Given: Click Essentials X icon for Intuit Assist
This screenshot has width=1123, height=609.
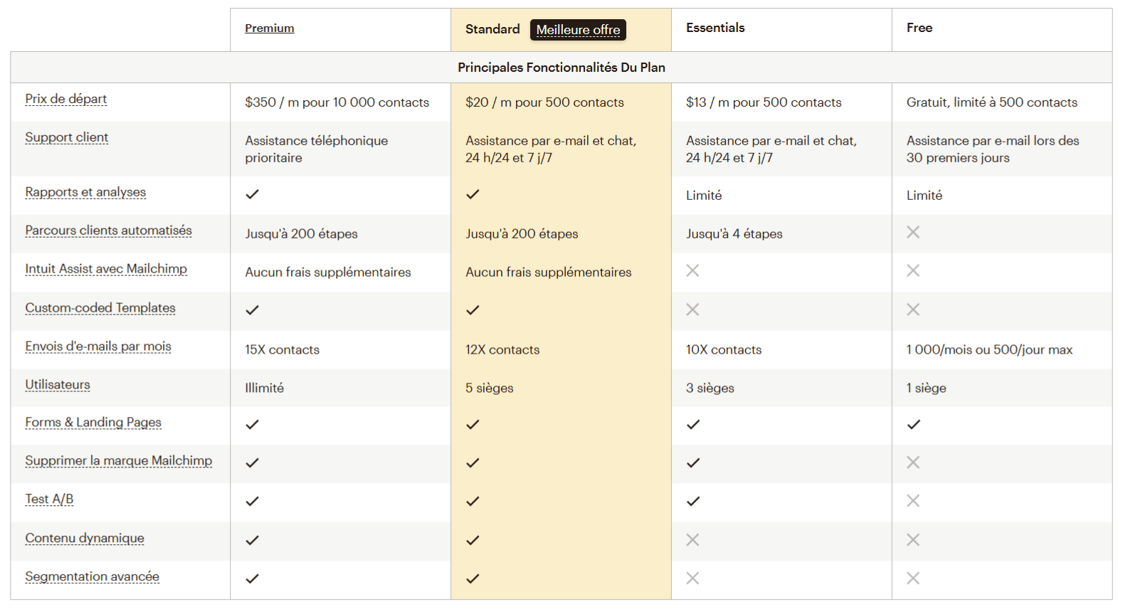Looking at the screenshot, I should tap(692, 271).
